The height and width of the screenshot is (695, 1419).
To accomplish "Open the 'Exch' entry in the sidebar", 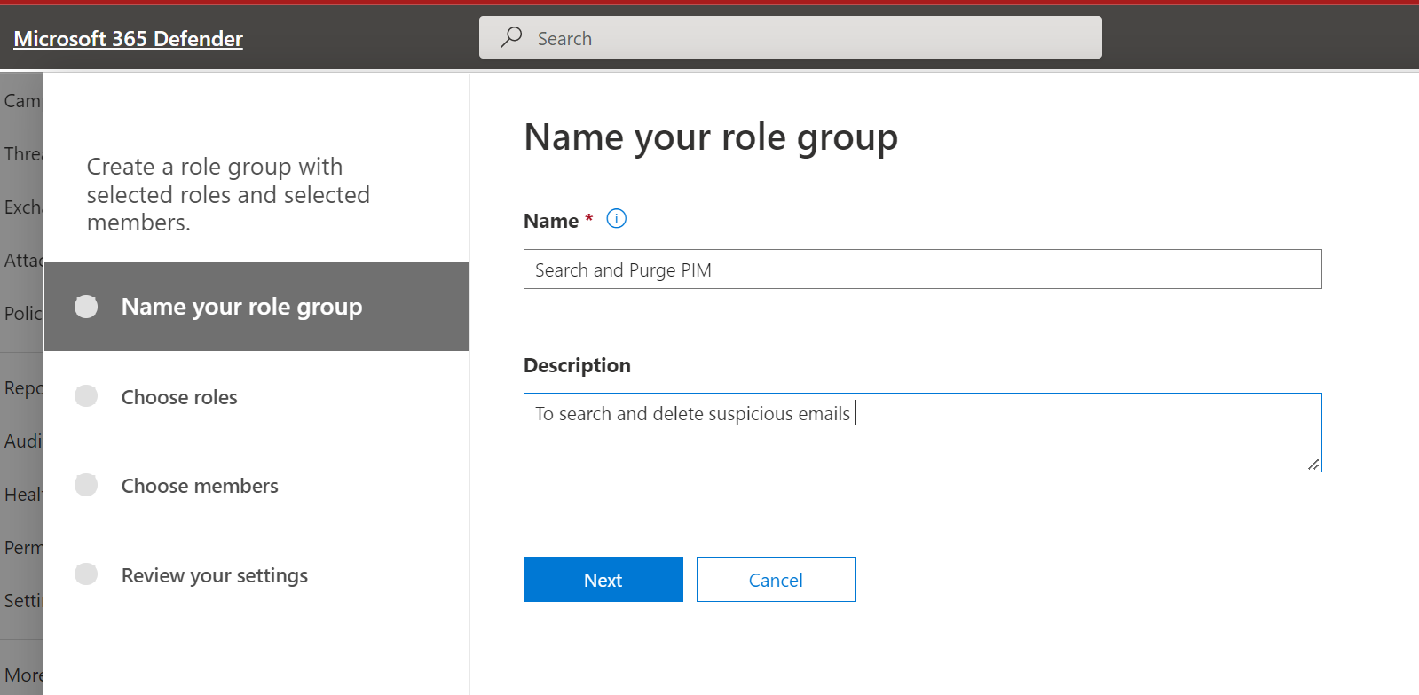I will 21,207.
